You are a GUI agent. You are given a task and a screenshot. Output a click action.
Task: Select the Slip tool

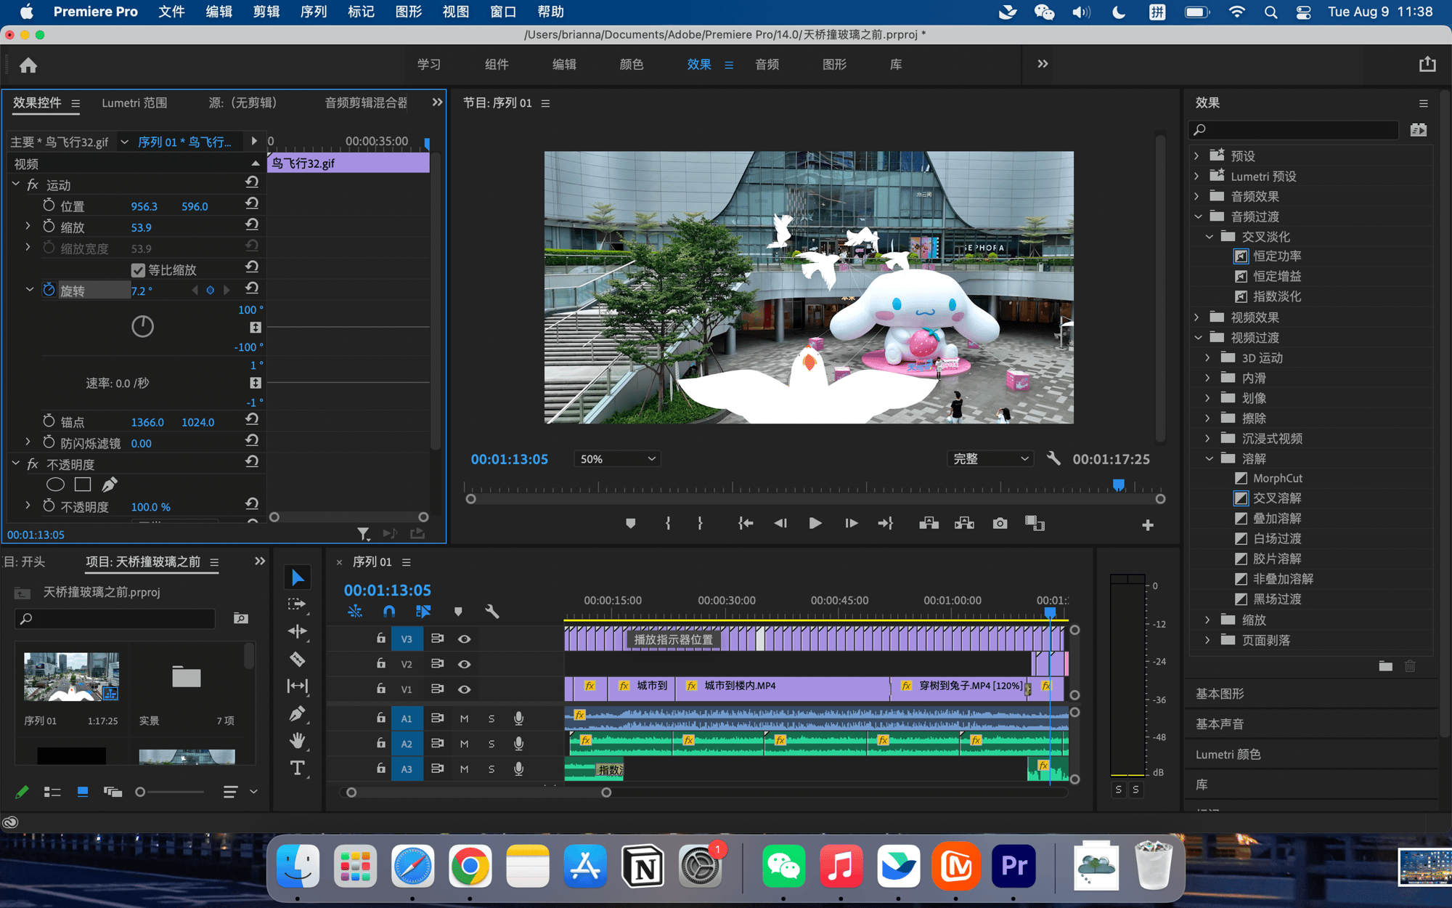(298, 686)
